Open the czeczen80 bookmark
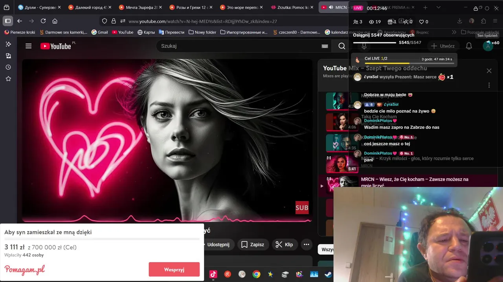This screenshot has width=503, height=282. (x=297, y=32)
